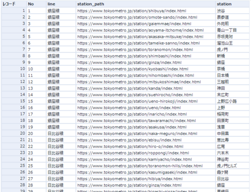
Task: Select the shimbashi station URL cell
Action: coord(146,56)
